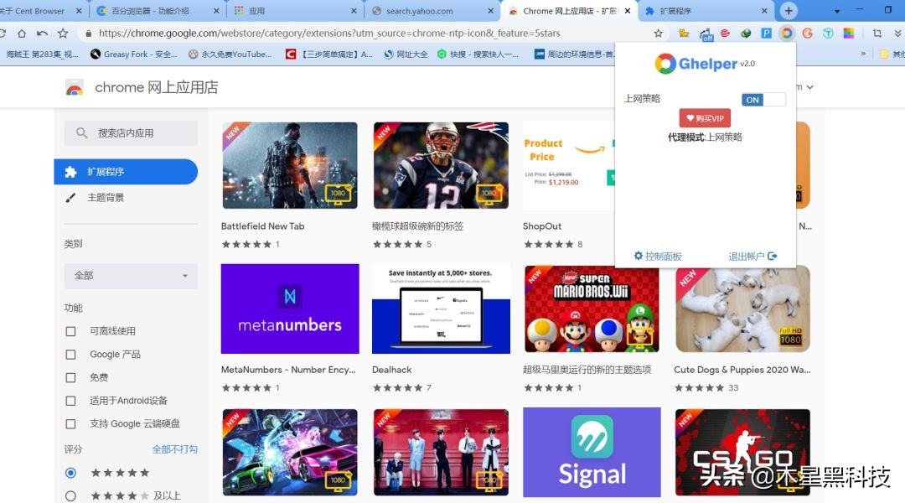Image resolution: width=905 pixels, height=503 pixels.
Task: Click the red spiral extension icon
Action: 725,34
